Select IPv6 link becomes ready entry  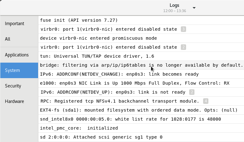(x=141, y=74)
